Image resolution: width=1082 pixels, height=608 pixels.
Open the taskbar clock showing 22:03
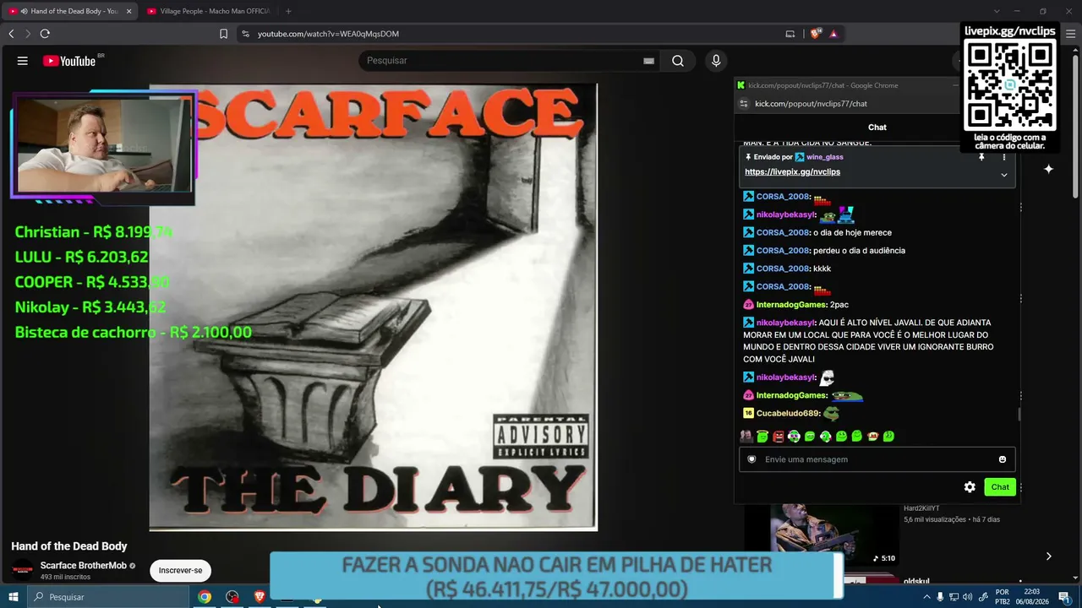tap(1032, 597)
